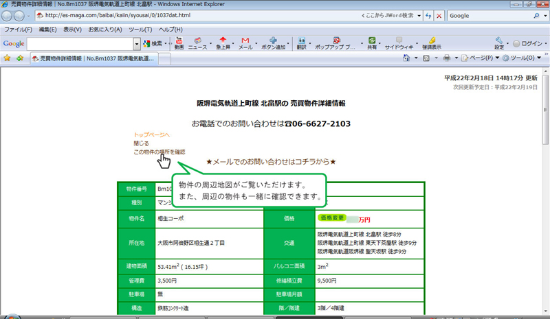550x319 pixels.
Task: Open the 設定 settings dropdown
Action: coord(500,43)
